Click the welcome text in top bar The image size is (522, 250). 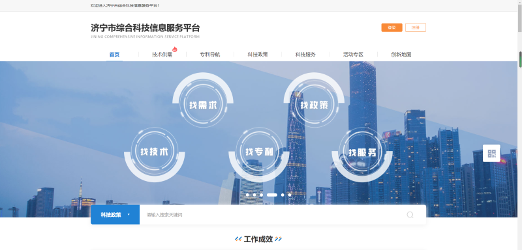[x=125, y=6]
